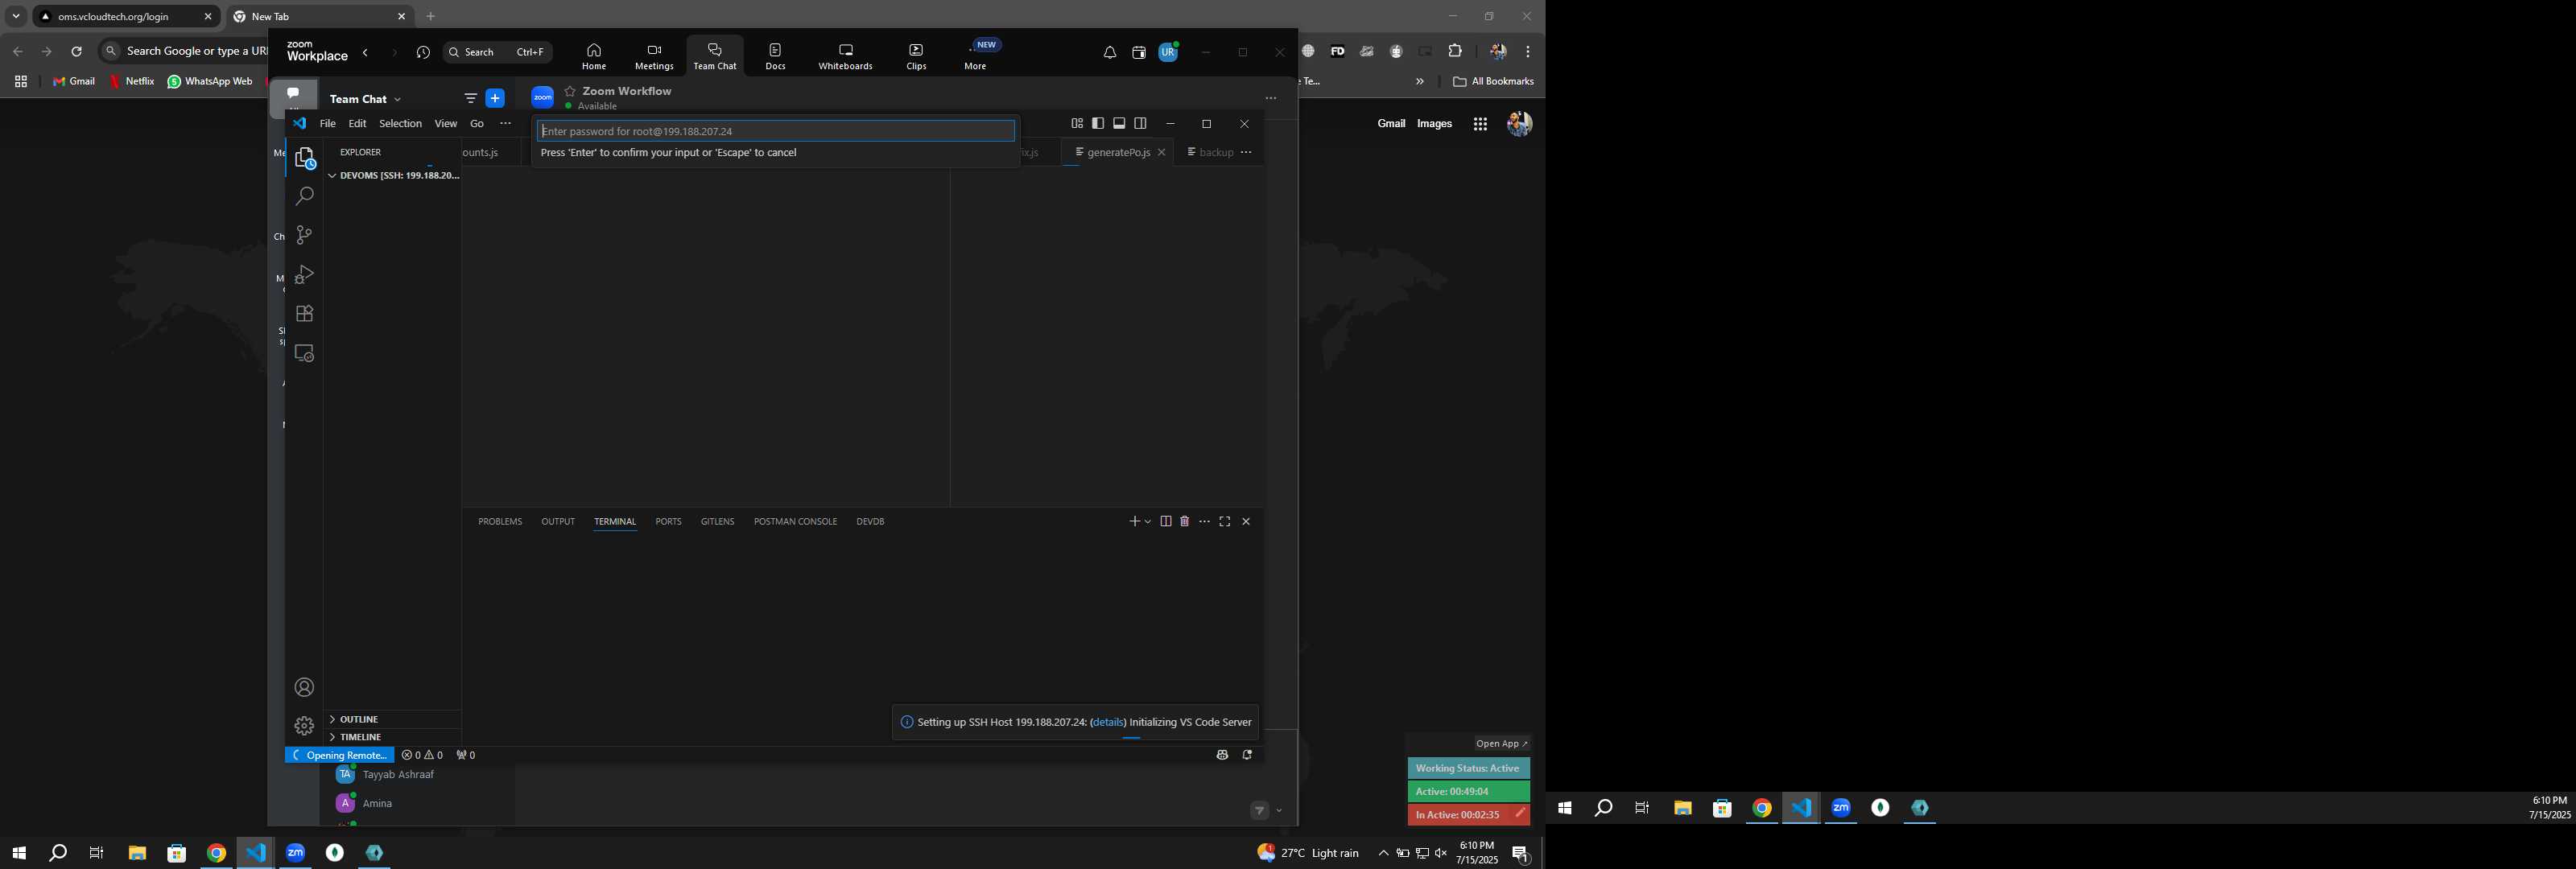Close the VS Code bottom panel
Image resolution: width=2576 pixels, height=869 pixels.
[1246, 521]
